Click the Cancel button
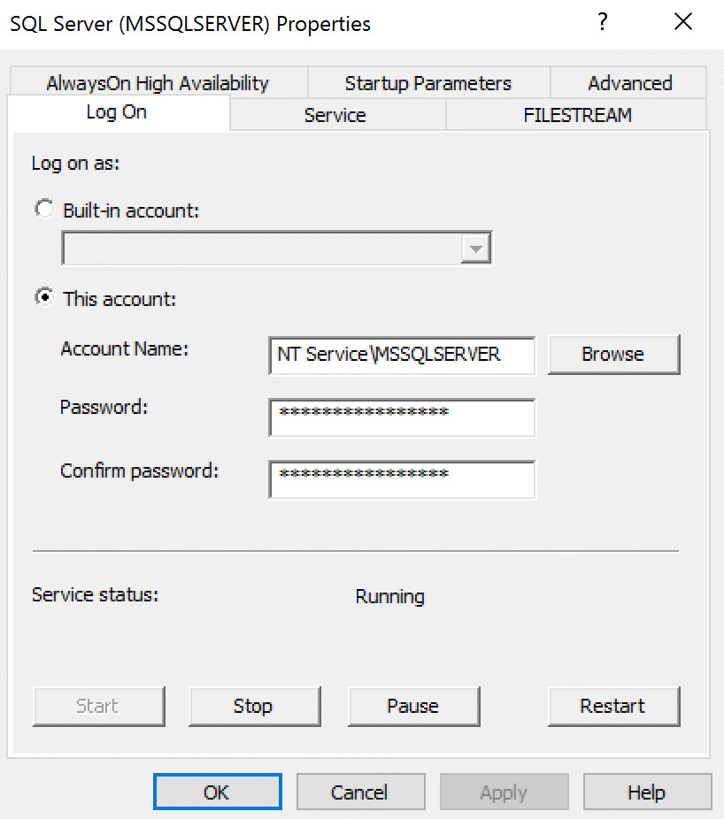Image resolution: width=724 pixels, height=819 pixels. (x=360, y=791)
